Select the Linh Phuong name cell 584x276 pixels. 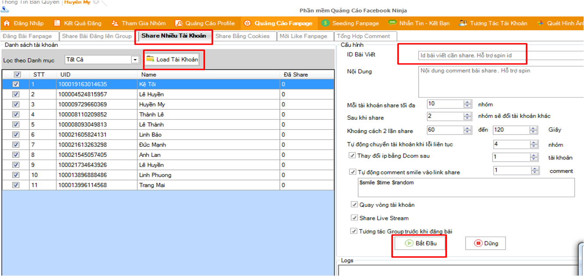pyautogui.click(x=209, y=175)
